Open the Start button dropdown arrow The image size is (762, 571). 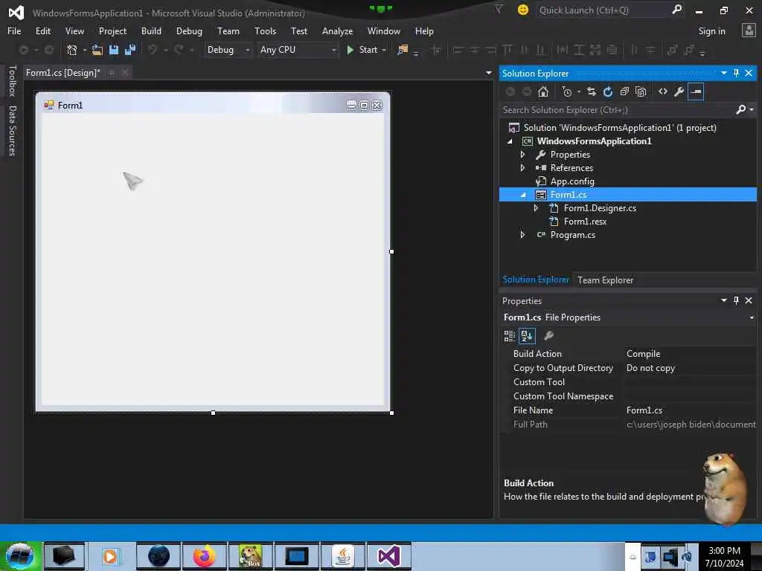point(384,50)
